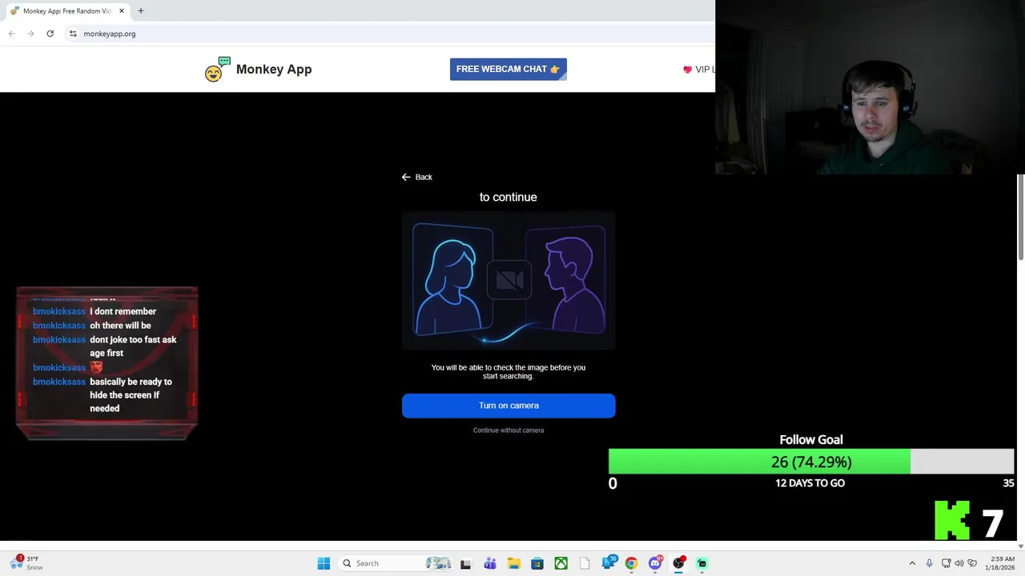Open Microsoft Store from taskbar
This screenshot has height=576, width=1025.
point(537,563)
